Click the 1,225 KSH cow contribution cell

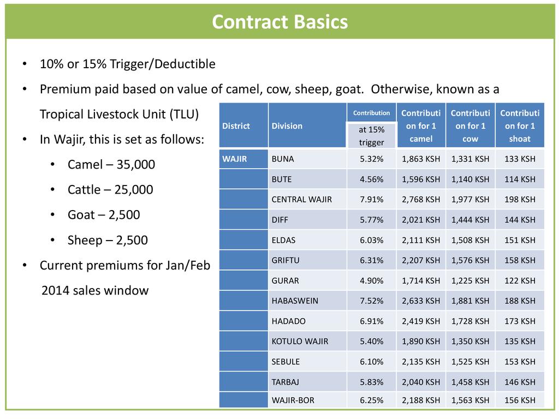470,280
